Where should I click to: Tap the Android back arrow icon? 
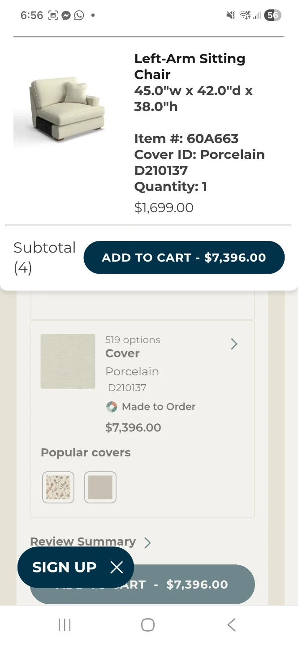pyautogui.click(x=231, y=625)
